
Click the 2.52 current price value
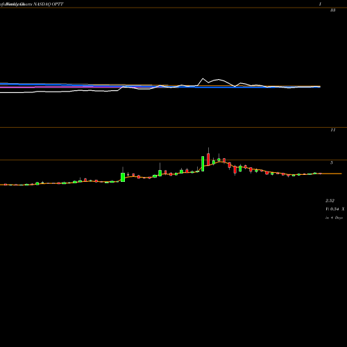tap(330, 201)
